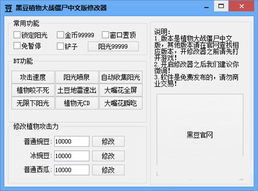The height and width of the screenshot is (191, 258).
Task: Tick the 金币99999 checkbox
Action: click(60, 35)
